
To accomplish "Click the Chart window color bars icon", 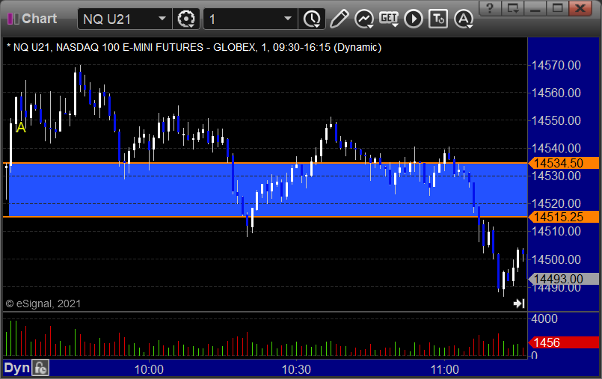I will pos(13,19).
